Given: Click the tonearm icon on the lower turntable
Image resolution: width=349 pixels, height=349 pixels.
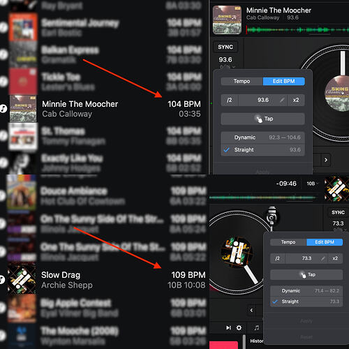Looking at the screenshot, I should 272,216.
